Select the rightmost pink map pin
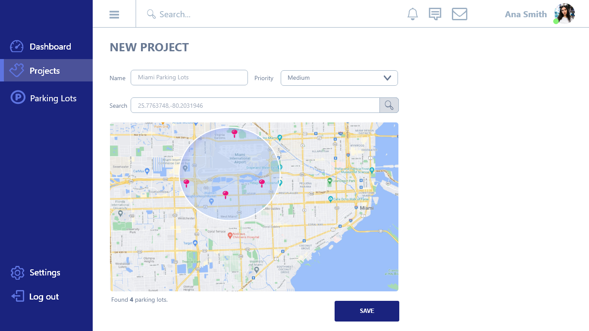This screenshot has width=589, height=331. (261, 183)
